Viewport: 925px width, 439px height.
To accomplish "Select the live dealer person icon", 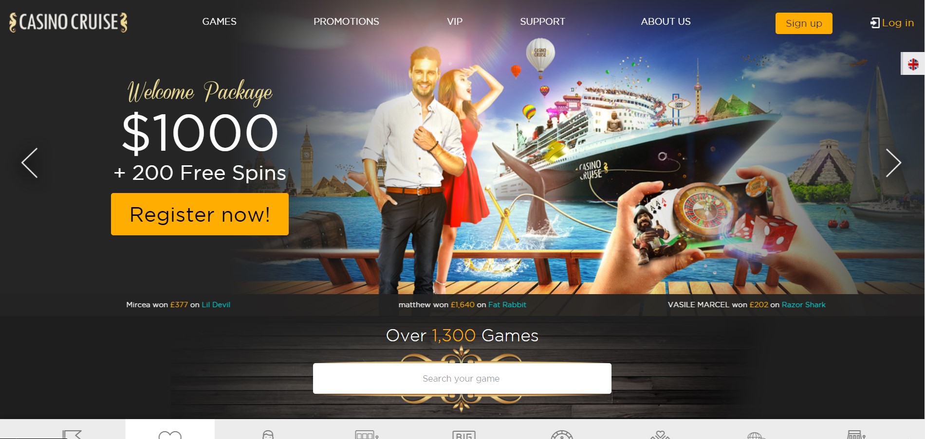I will (x=268, y=434).
